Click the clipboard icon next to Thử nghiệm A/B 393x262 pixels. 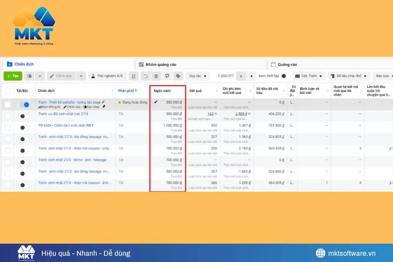click(134, 76)
